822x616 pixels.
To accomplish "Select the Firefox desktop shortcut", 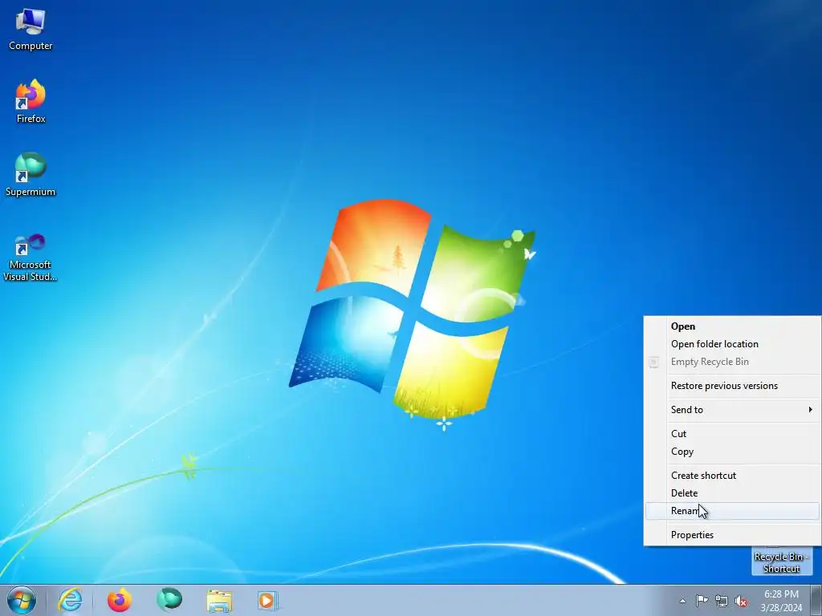I will pyautogui.click(x=31, y=102).
